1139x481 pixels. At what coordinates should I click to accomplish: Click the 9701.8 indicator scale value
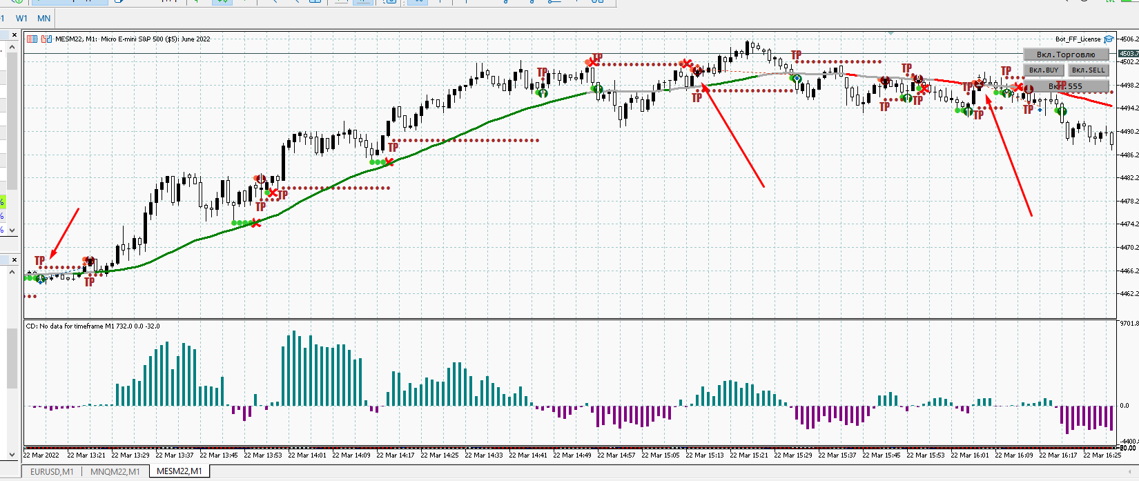[x=1129, y=323]
